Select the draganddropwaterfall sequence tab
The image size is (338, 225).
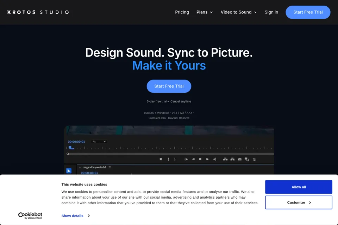[94, 167]
